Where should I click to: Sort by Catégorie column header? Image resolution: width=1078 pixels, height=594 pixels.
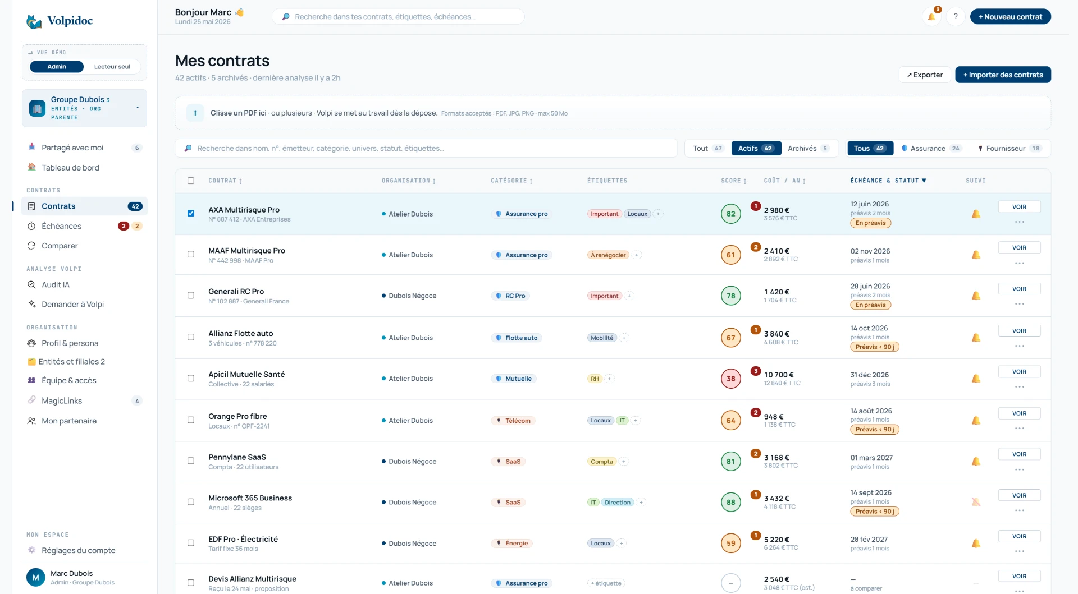(x=511, y=181)
